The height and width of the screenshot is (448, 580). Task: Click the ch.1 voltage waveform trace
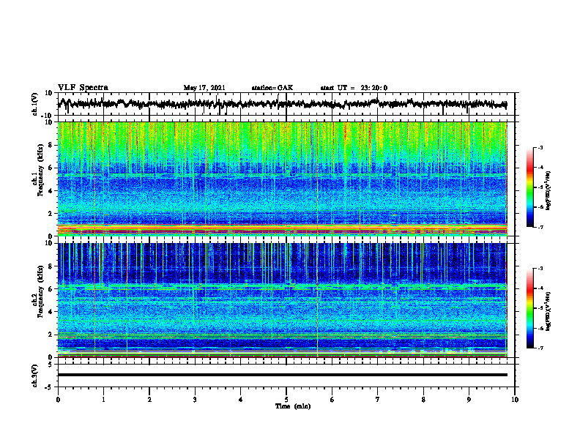pyautogui.click(x=282, y=104)
